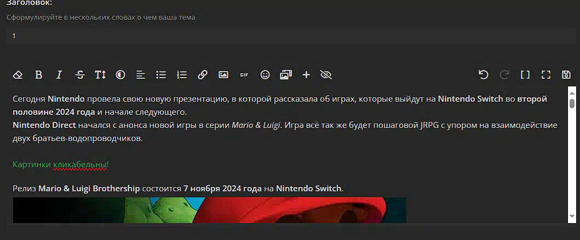Click the Mario image in the editor
Image resolution: width=580 pixels, height=240 pixels.
[x=210, y=210]
